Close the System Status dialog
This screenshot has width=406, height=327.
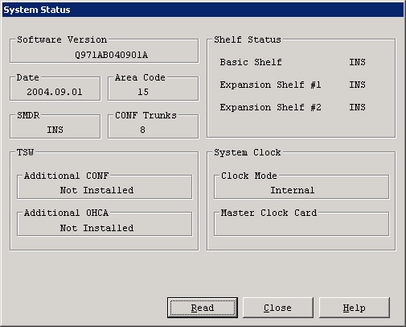[x=278, y=308]
